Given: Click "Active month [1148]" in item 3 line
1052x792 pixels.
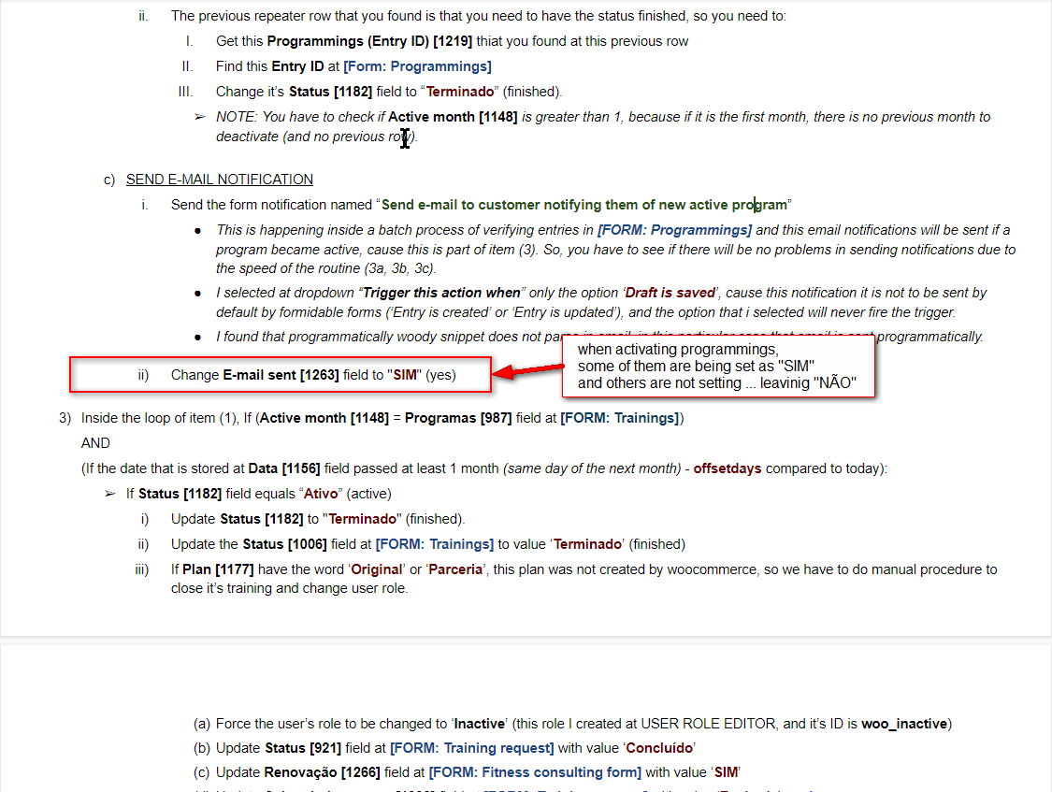Looking at the screenshot, I should pos(324,419).
